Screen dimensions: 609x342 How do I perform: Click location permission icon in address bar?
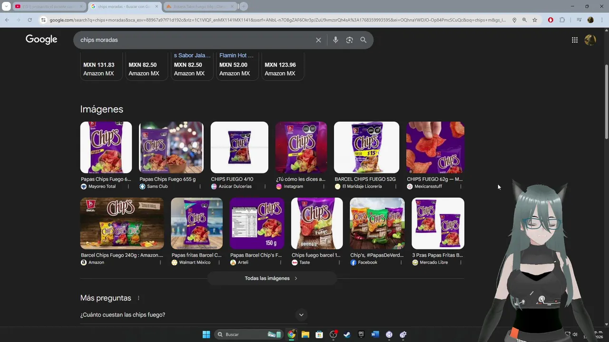coord(514,20)
